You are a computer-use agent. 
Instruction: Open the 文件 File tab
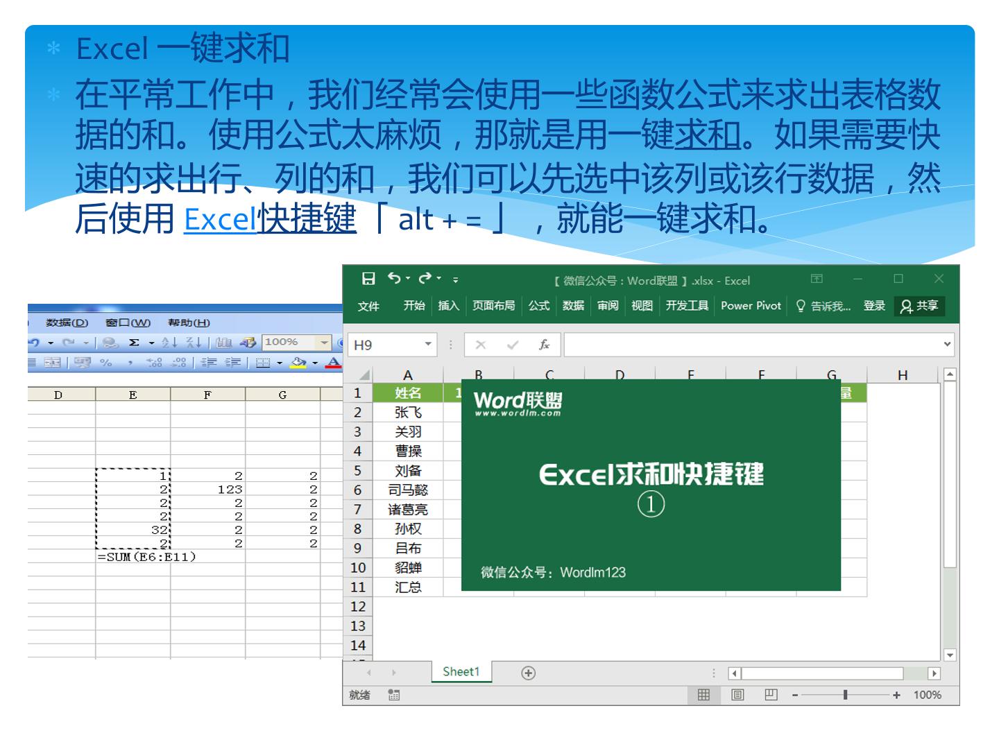368,306
